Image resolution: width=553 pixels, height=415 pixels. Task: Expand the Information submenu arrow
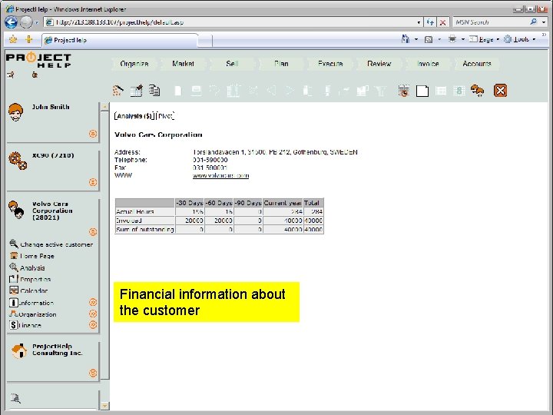pyautogui.click(x=93, y=302)
